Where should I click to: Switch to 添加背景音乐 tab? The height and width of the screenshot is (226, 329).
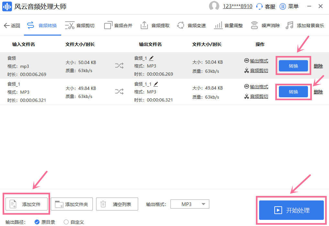click(305, 26)
